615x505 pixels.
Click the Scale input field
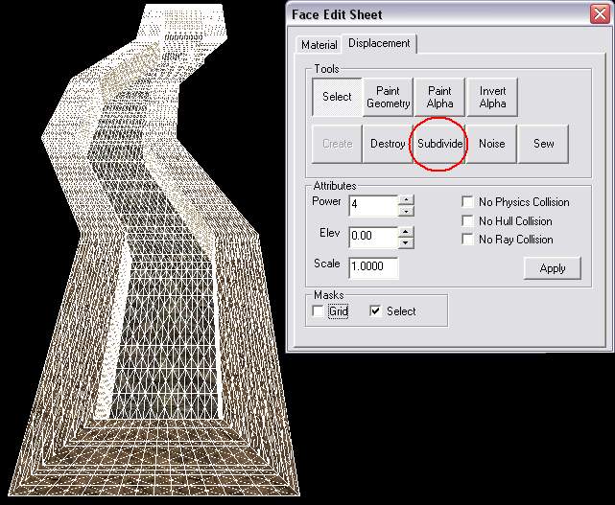pos(373,267)
